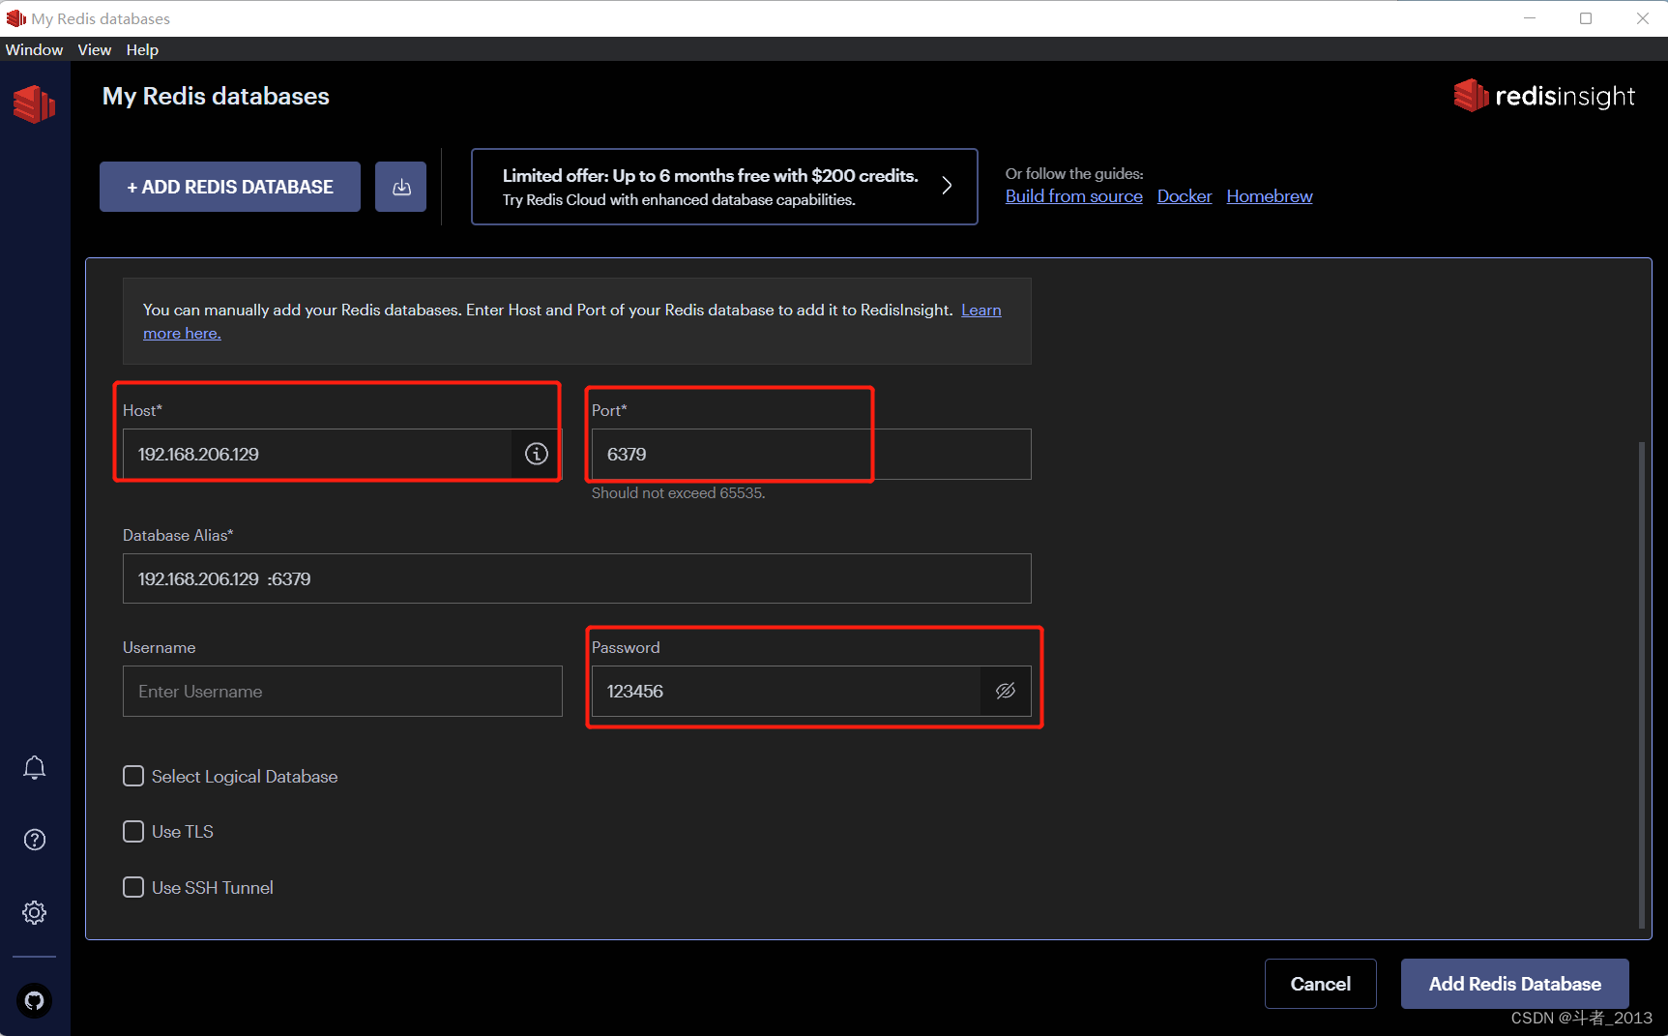The height and width of the screenshot is (1036, 1668).
Task: Open the GitHub icon in the sidebar
Action: click(x=34, y=1000)
